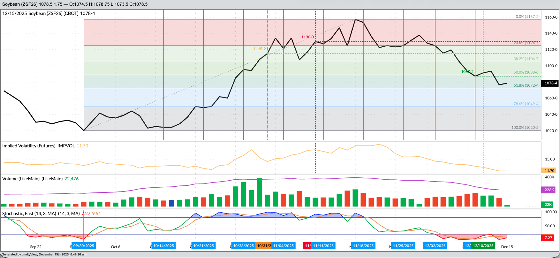The height and width of the screenshot is (258, 560).
Task: Click the Sep 22 date axis label
Action: (36, 247)
